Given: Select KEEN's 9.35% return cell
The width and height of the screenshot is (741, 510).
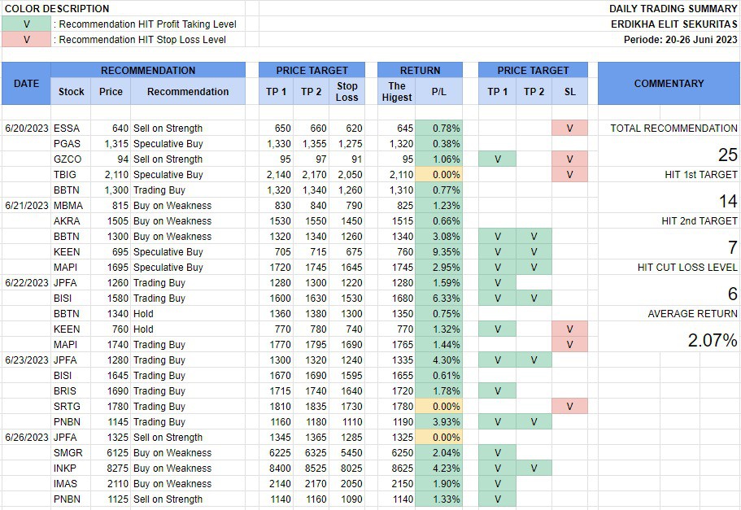Looking at the screenshot, I should point(438,252).
